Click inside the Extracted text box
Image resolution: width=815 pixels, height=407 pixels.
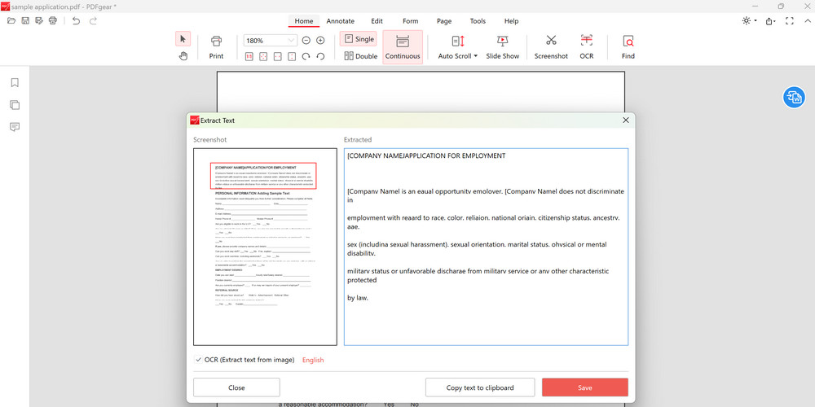[x=486, y=247]
